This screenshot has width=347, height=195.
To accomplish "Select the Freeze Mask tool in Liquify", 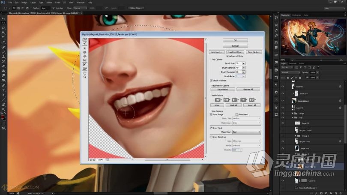I will 85,65.
